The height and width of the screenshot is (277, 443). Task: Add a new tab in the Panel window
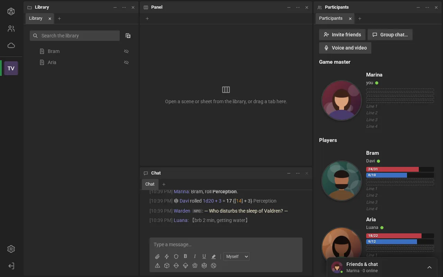(147, 18)
